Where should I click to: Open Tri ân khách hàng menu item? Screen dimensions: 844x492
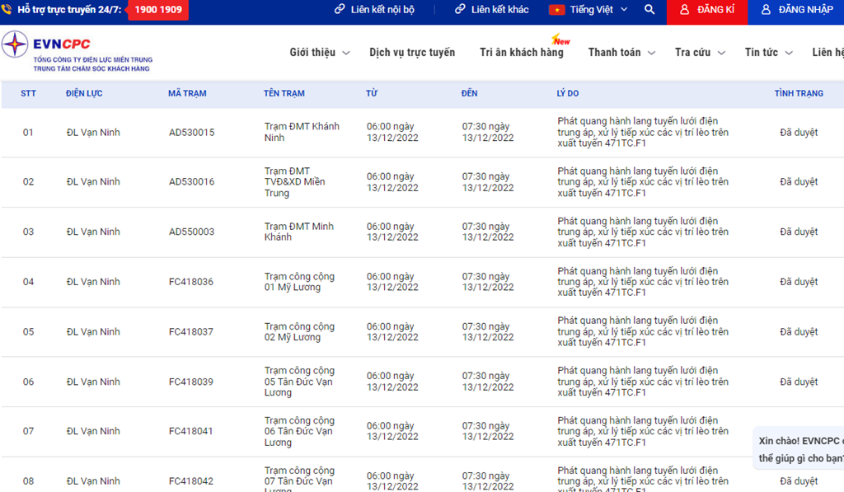[x=522, y=53]
